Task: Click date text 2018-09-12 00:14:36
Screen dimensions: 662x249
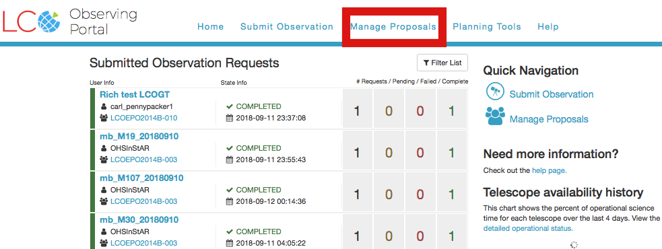Action: 271,201
